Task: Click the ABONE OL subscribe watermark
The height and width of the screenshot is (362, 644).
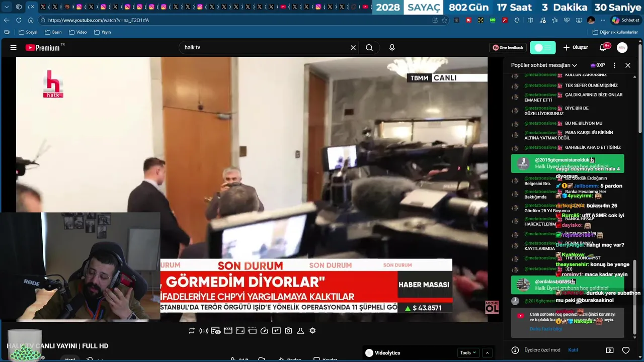Action: point(492,307)
